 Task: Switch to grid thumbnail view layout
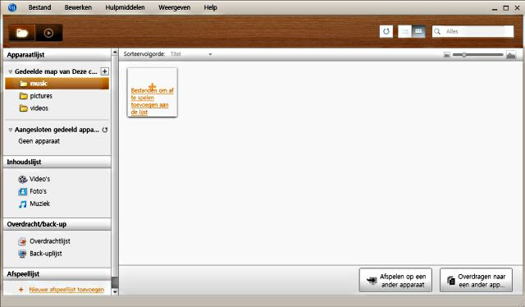pos(418,31)
